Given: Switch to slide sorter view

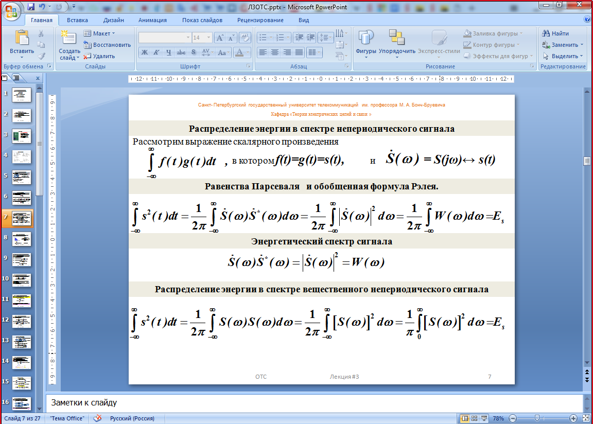Looking at the screenshot, I should 475,418.
